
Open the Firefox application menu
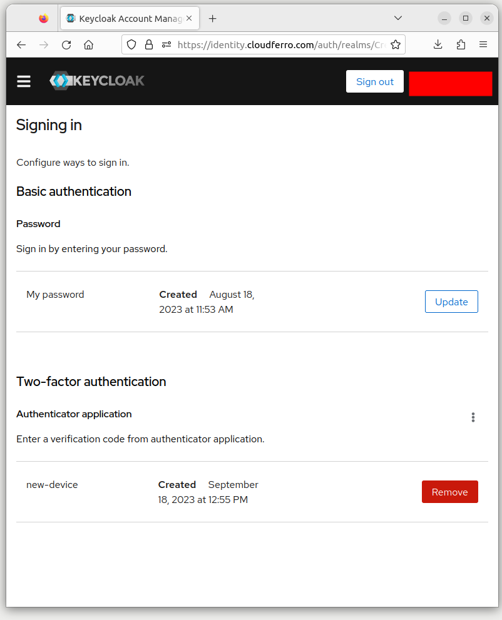point(483,45)
